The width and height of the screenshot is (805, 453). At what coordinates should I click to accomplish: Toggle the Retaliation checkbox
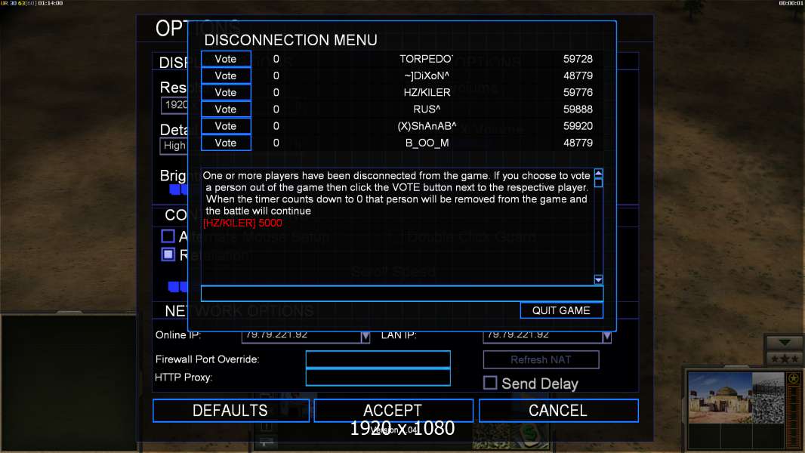click(168, 254)
